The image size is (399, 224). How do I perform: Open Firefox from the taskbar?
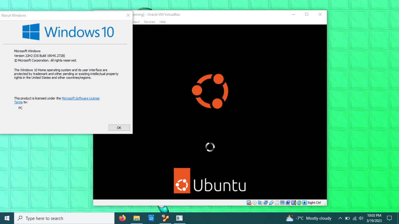coord(122,218)
